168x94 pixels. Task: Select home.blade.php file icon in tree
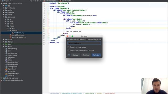point(10,35)
